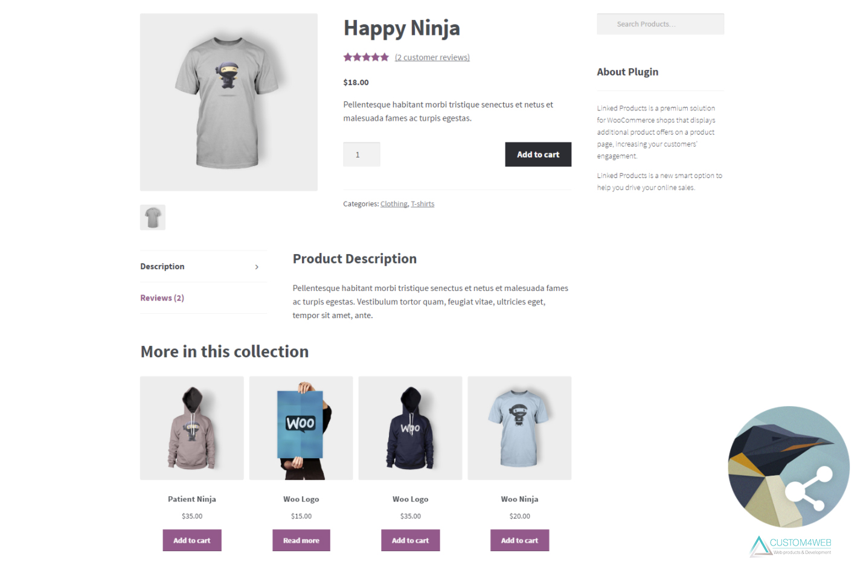Image resolution: width=866 pixels, height=565 pixels.
Task: Click the share icon on the penguin badge
Action: tap(809, 490)
